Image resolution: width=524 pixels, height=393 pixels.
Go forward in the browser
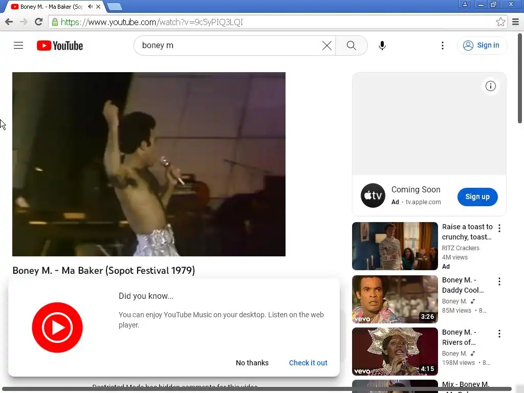tap(24, 22)
